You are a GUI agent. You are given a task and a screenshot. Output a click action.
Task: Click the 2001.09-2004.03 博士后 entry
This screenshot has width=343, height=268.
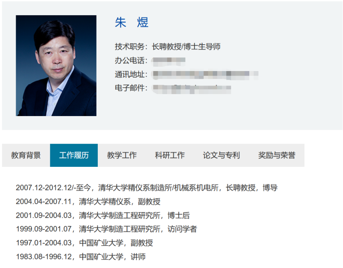click(x=103, y=215)
